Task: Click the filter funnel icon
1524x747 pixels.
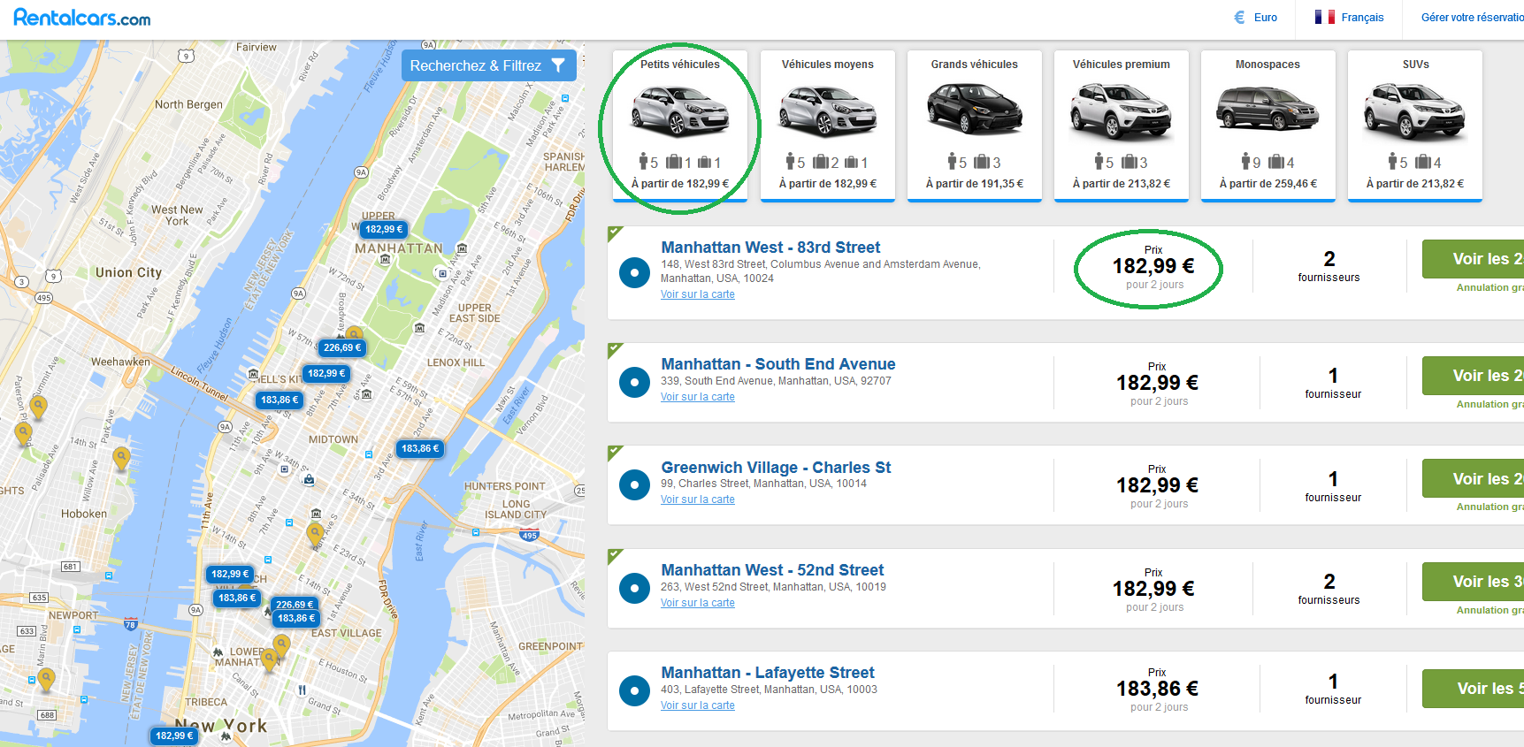Action: click(x=558, y=65)
